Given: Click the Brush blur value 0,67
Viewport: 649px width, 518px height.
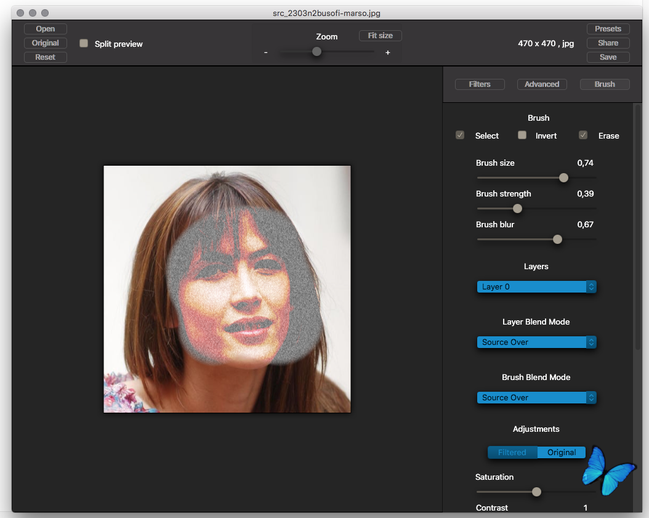Looking at the screenshot, I should [x=585, y=224].
